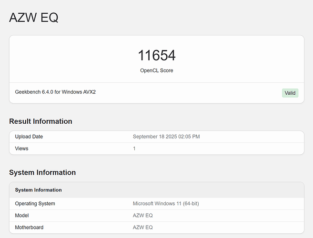Click the Motherboard row label
The height and width of the screenshot is (238, 313).
(30, 228)
